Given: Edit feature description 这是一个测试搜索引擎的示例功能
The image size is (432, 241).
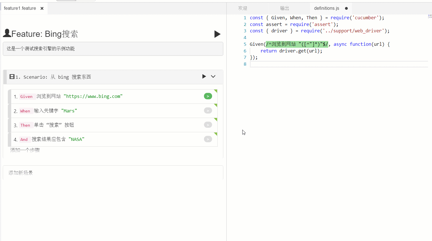Looking at the screenshot, I should click(x=113, y=49).
